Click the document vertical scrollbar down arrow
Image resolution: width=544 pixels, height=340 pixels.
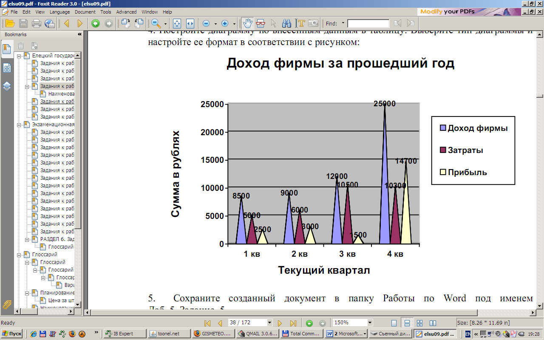click(x=540, y=306)
